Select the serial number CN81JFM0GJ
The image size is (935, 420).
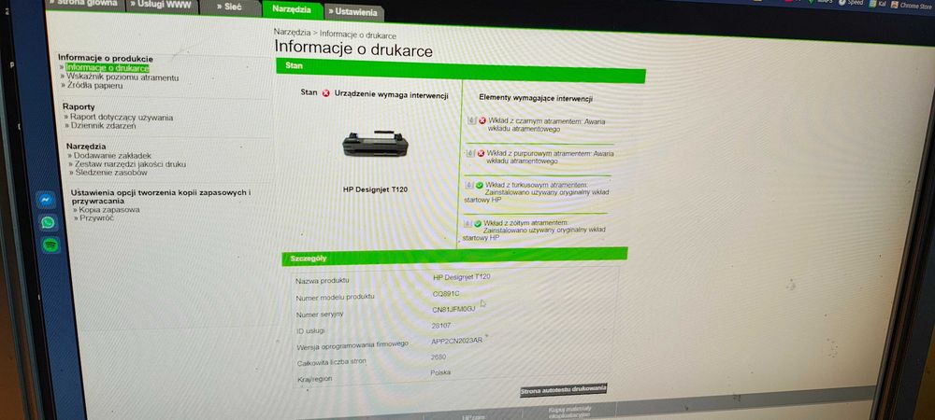(453, 309)
